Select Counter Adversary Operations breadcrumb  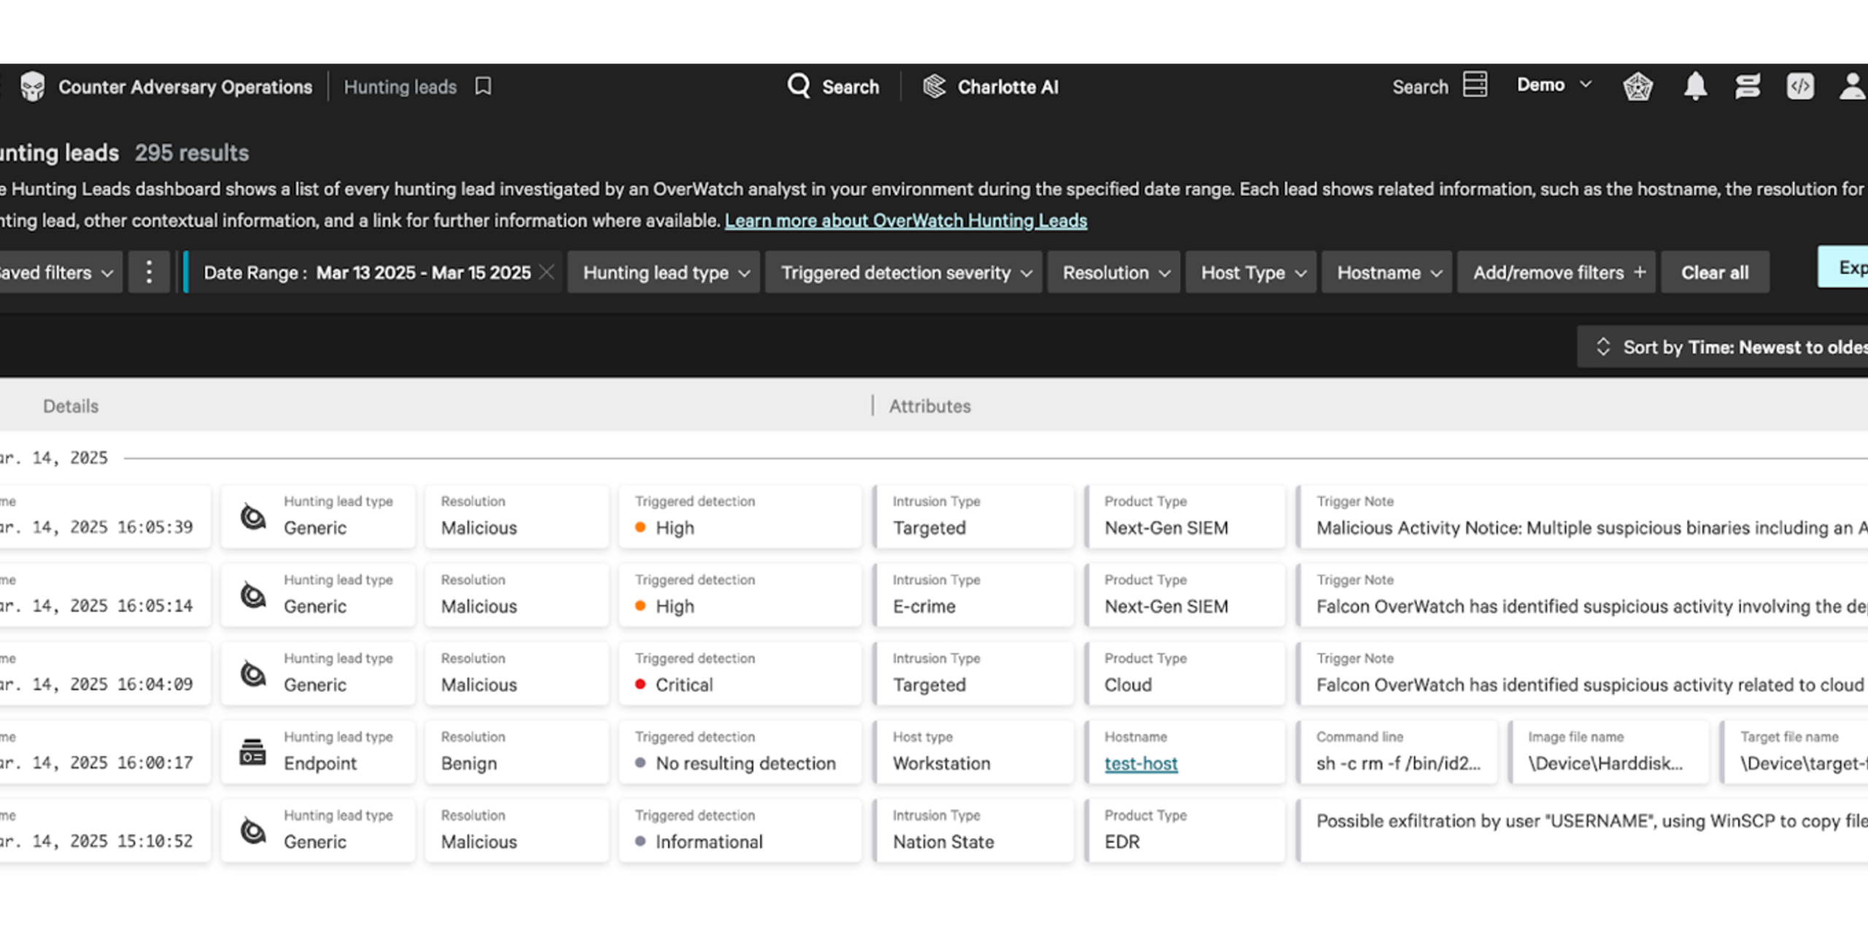185,87
